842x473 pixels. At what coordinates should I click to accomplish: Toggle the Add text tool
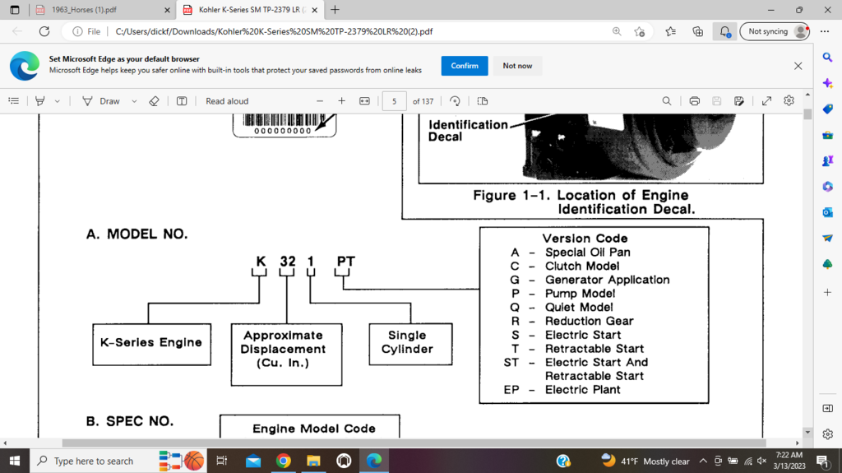point(182,101)
